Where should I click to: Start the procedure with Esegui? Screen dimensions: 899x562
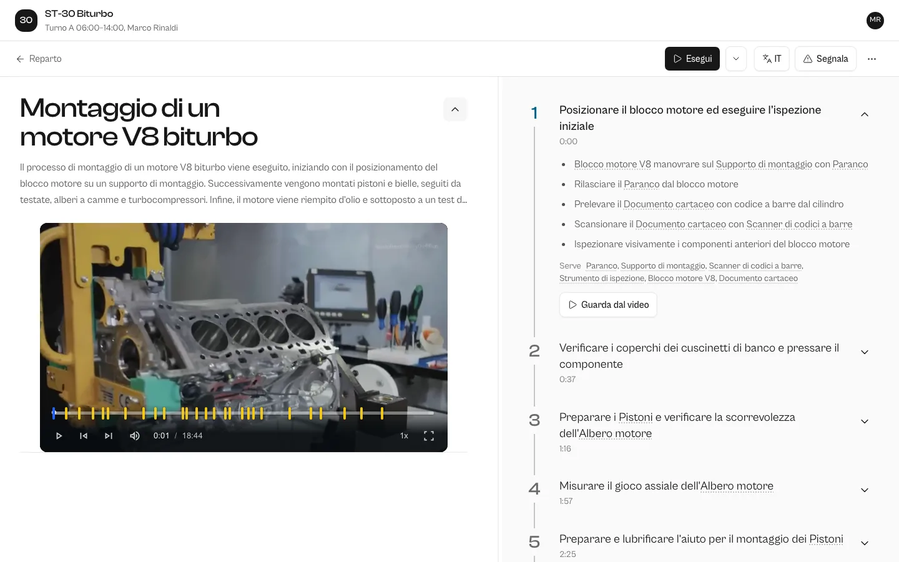pos(692,59)
